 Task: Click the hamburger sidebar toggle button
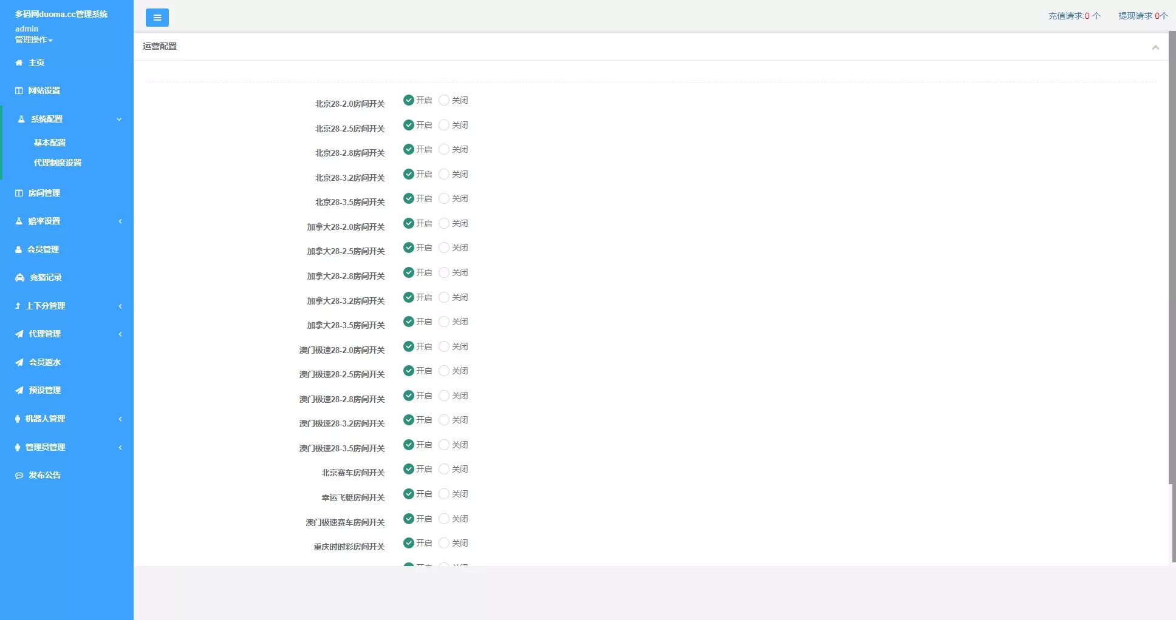(x=157, y=18)
